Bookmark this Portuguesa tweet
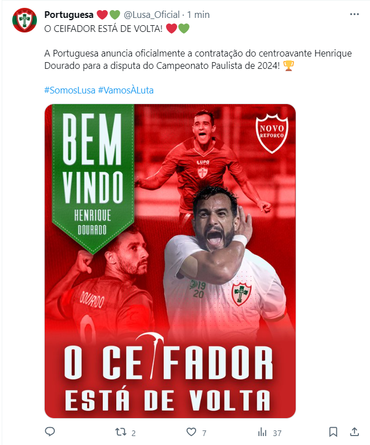 tap(333, 432)
